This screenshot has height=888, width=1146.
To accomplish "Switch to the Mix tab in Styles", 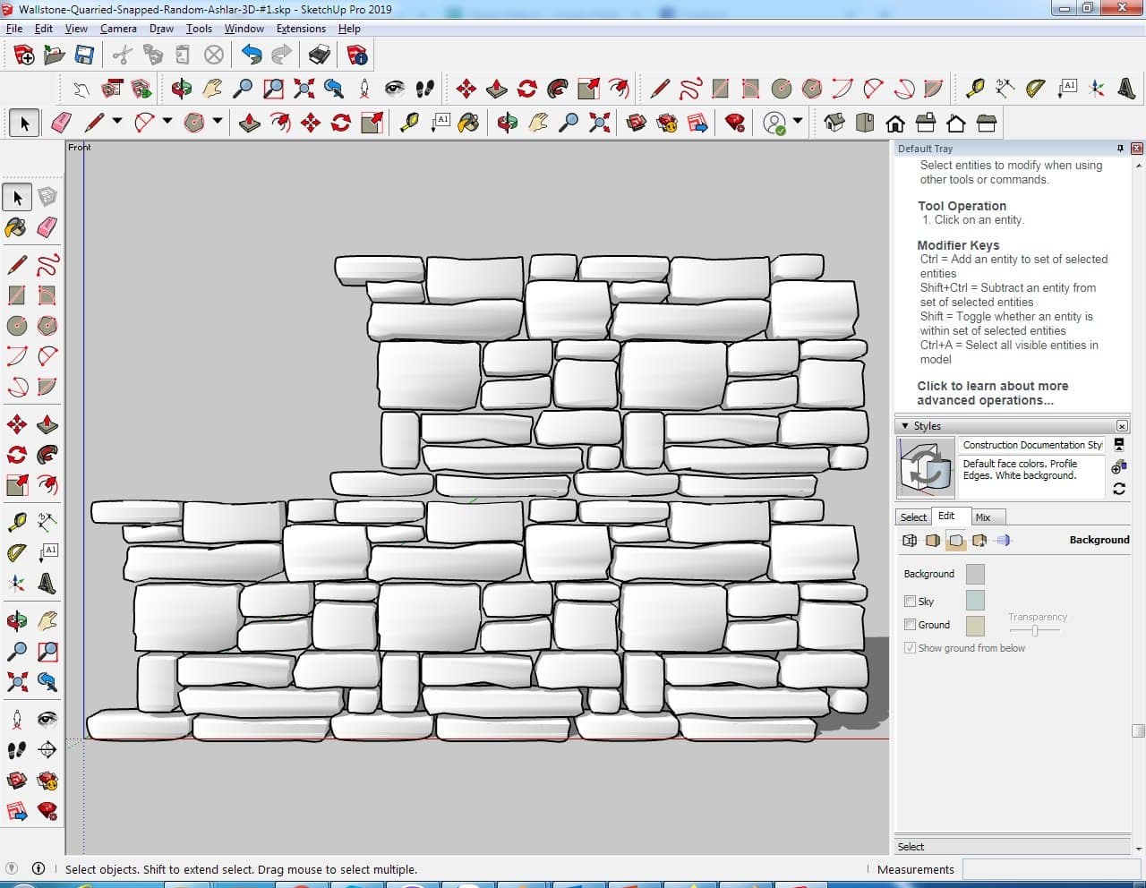I will coord(983,517).
